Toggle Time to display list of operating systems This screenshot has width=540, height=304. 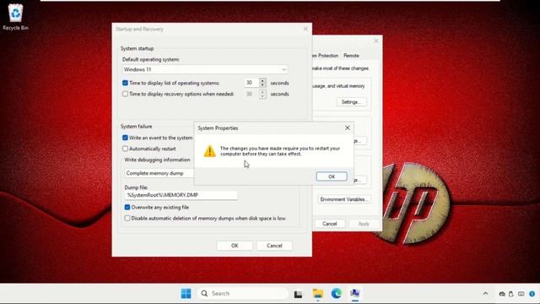point(125,83)
